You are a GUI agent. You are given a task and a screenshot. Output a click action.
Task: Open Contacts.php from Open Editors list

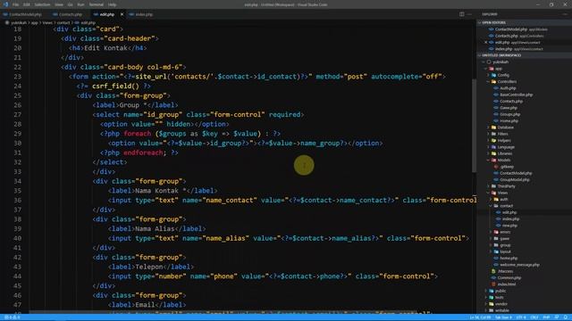click(x=525, y=36)
